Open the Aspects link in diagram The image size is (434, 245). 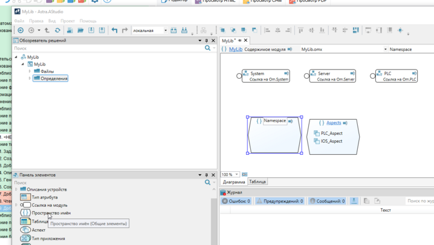coord(334,123)
